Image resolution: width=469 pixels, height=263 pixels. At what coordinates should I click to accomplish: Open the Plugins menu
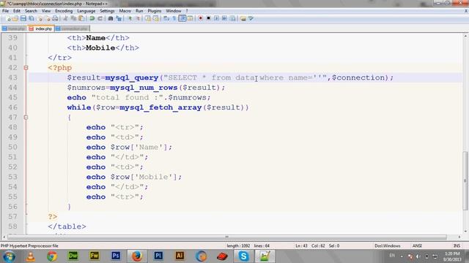pyautogui.click(x=155, y=11)
